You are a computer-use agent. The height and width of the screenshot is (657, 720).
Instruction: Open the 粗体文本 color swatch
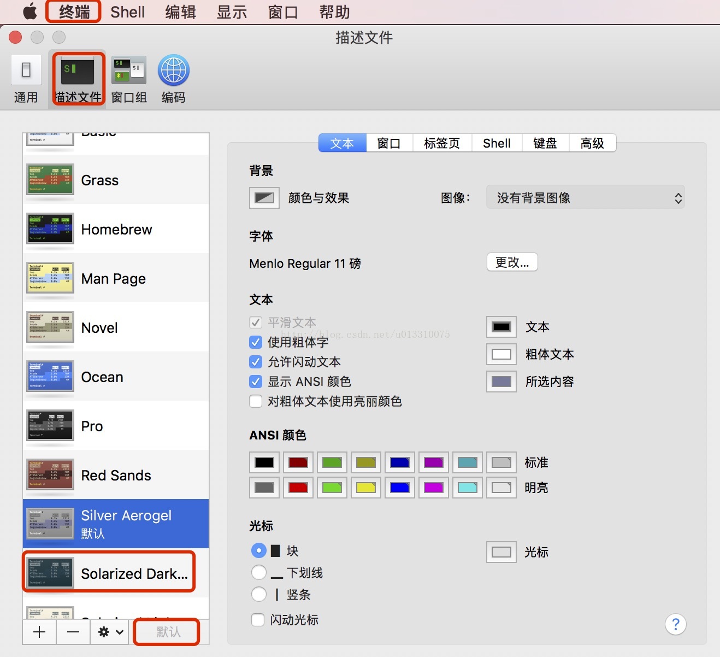[x=501, y=354]
